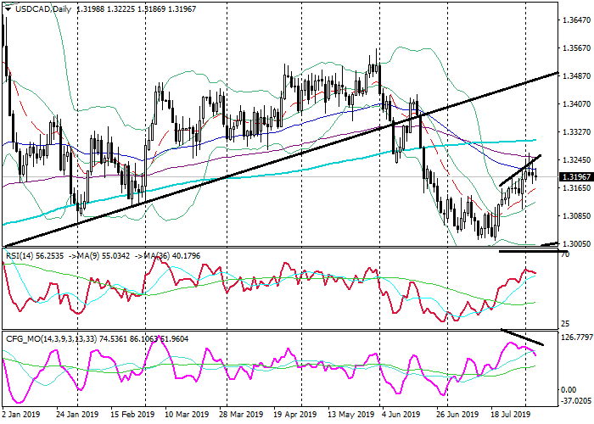
Task: Click the small arrow beside USDCAD title
Action: pyautogui.click(x=7, y=8)
